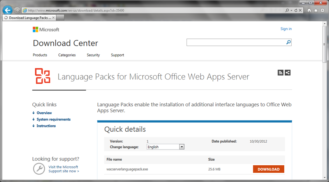Viewport: 329px width, 182px height.
Task: Click the share icon beside RSS
Action: pos(288,73)
